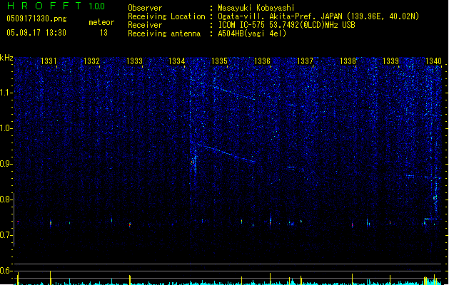Click the 1331 time marker

click(x=49, y=61)
